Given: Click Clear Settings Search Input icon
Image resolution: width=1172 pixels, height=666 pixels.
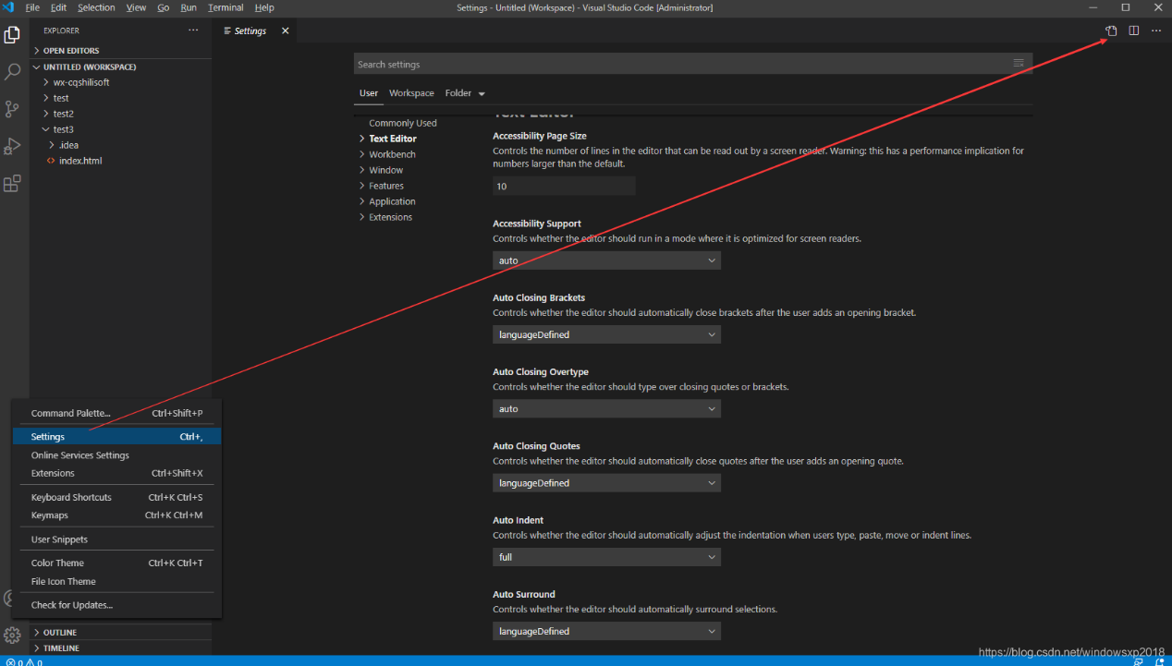Looking at the screenshot, I should [1018, 64].
